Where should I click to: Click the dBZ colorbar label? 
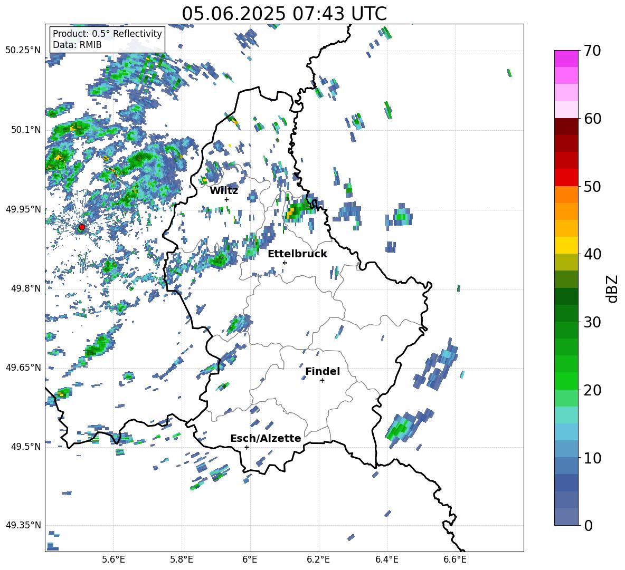[x=613, y=288]
